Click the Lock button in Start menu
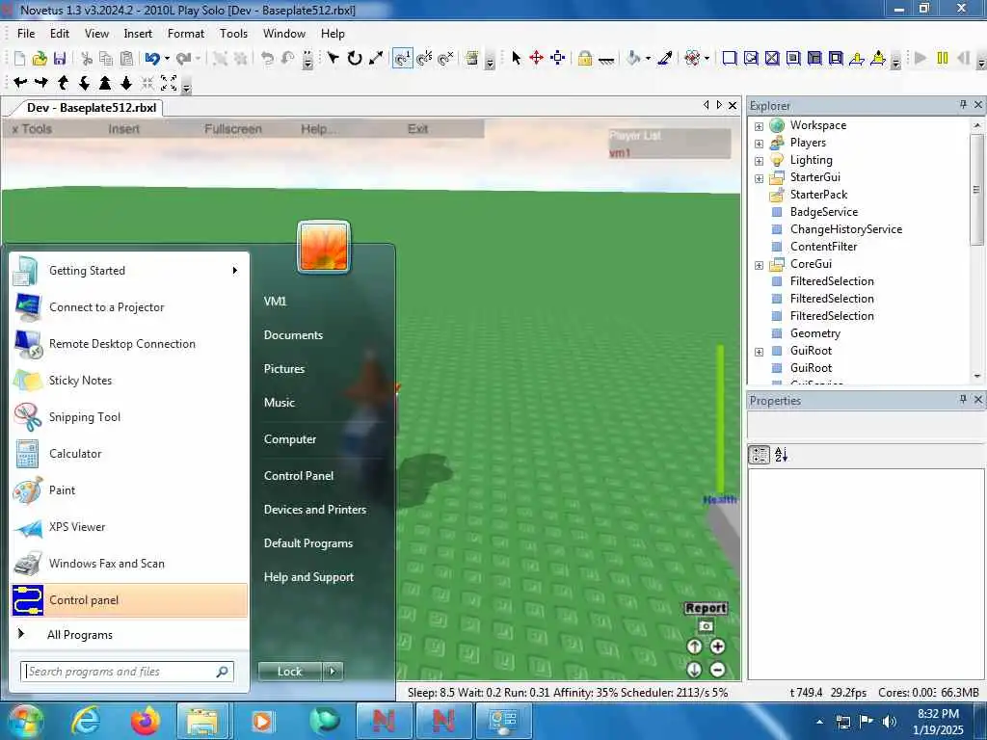Image resolution: width=987 pixels, height=740 pixels. coord(289,672)
